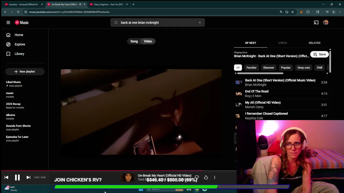
Task: Select the All filter chip
Action: tap(238, 68)
